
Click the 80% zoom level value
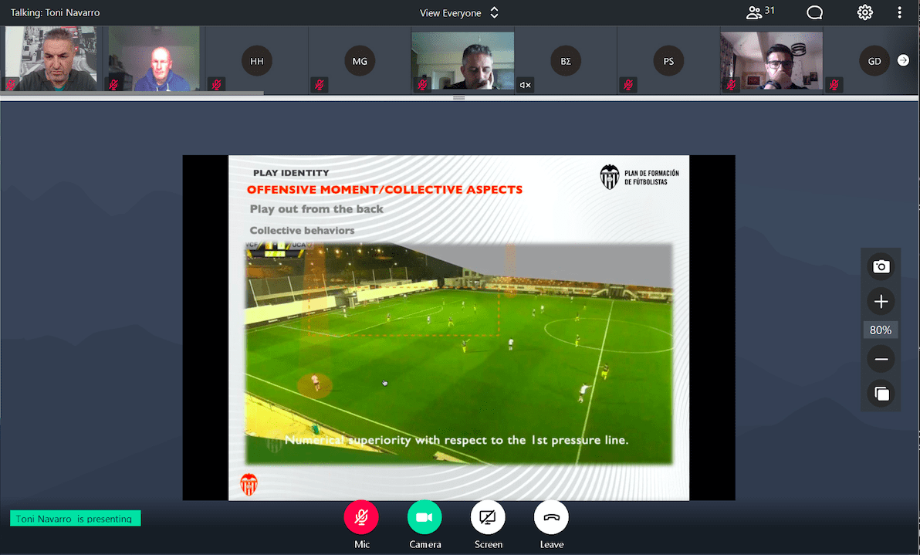point(881,330)
